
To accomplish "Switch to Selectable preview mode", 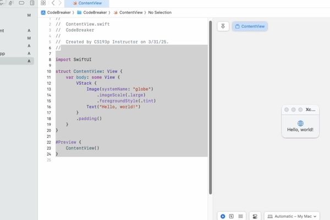I will click(232, 216).
